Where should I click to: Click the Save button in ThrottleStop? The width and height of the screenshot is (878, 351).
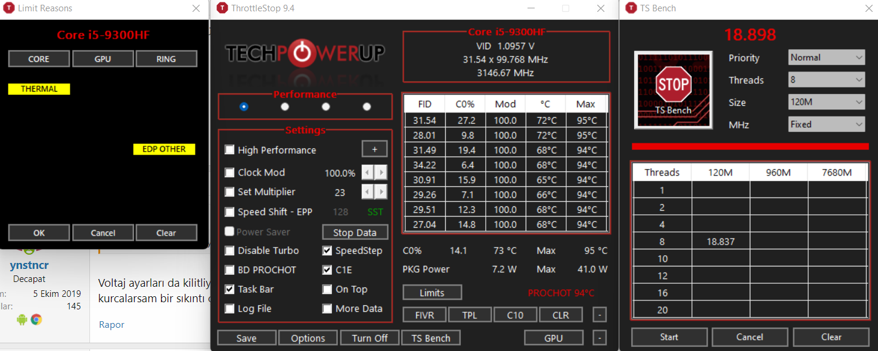pos(247,338)
